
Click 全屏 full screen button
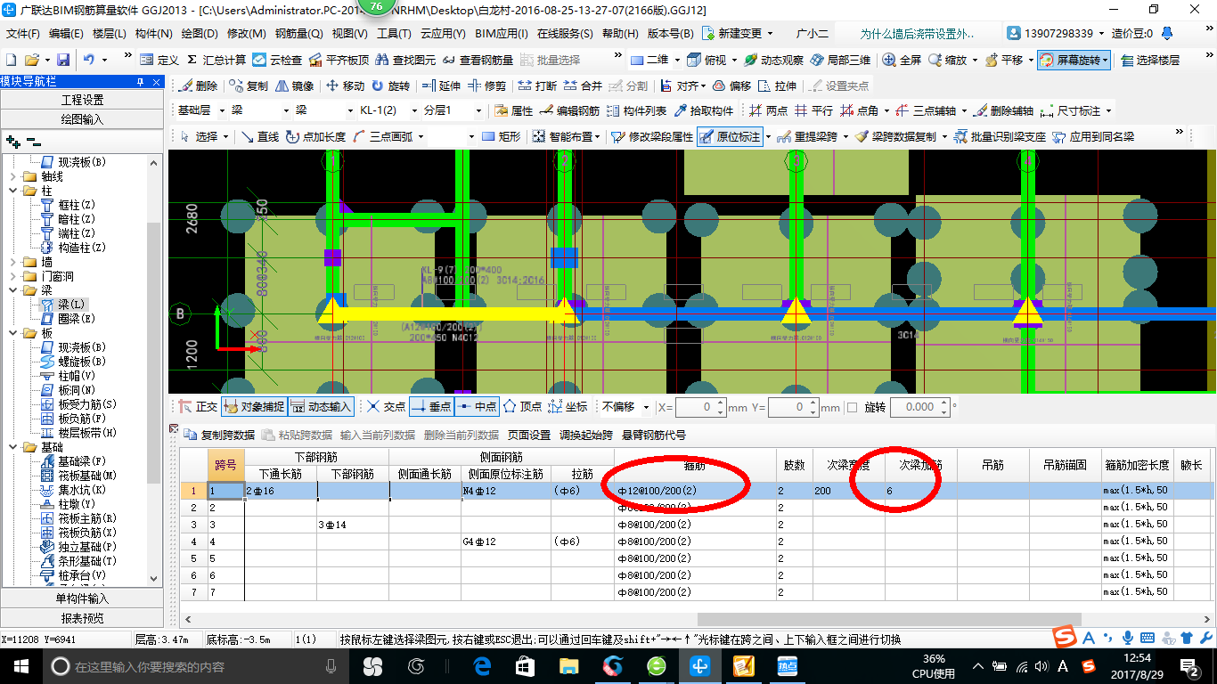pos(902,60)
